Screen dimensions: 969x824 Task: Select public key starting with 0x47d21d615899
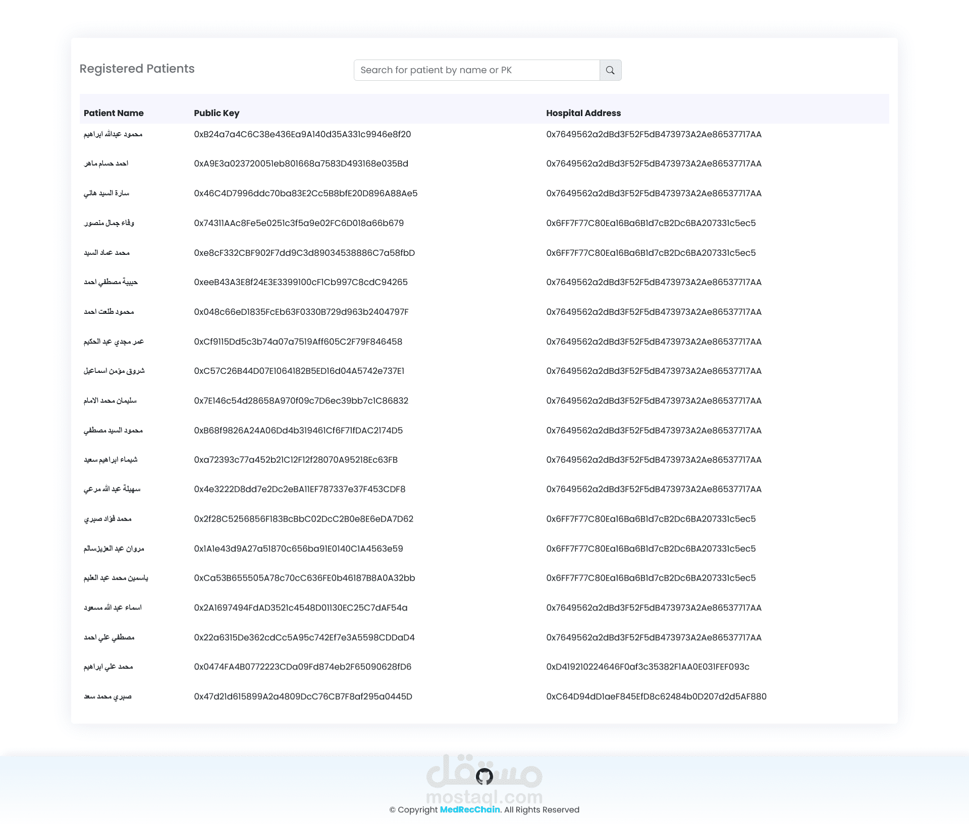click(x=303, y=696)
